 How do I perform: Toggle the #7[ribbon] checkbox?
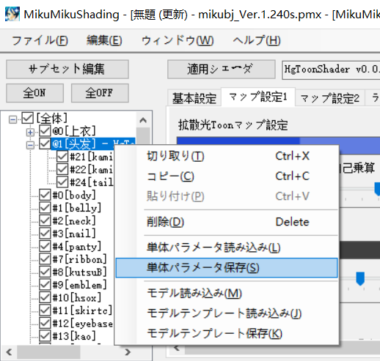click(45, 258)
